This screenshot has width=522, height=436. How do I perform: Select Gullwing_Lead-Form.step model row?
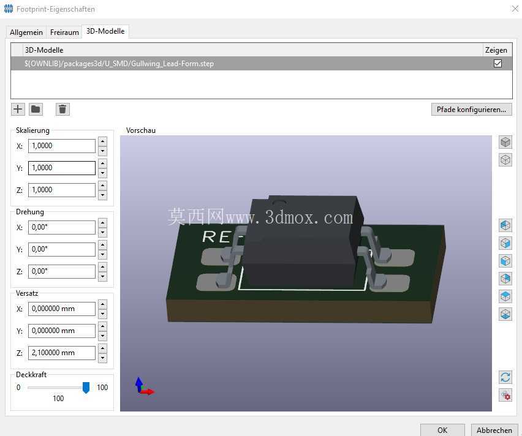(262, 64)
